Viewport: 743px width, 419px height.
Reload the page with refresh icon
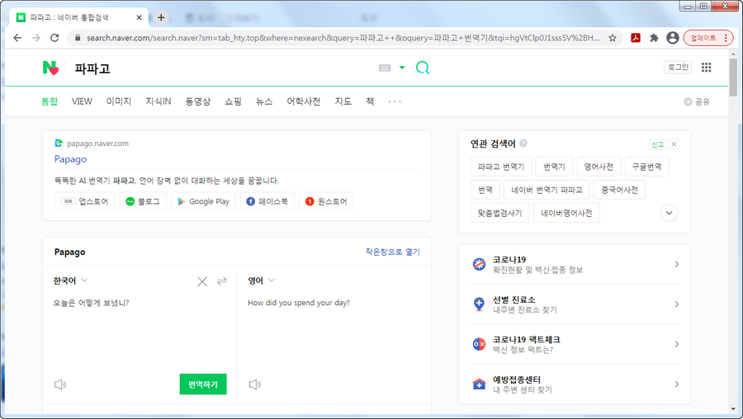coord(54,38)
